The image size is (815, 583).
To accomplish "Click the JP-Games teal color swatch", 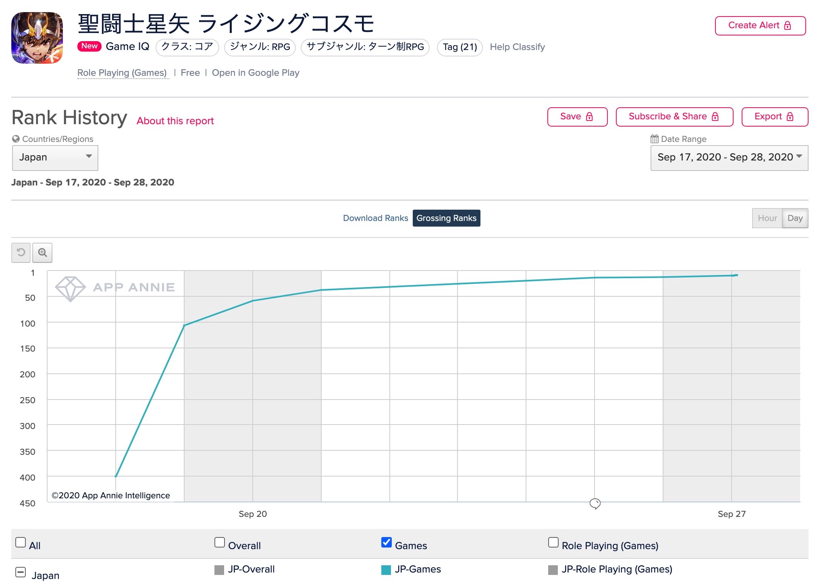I will (x=386, y=570).
